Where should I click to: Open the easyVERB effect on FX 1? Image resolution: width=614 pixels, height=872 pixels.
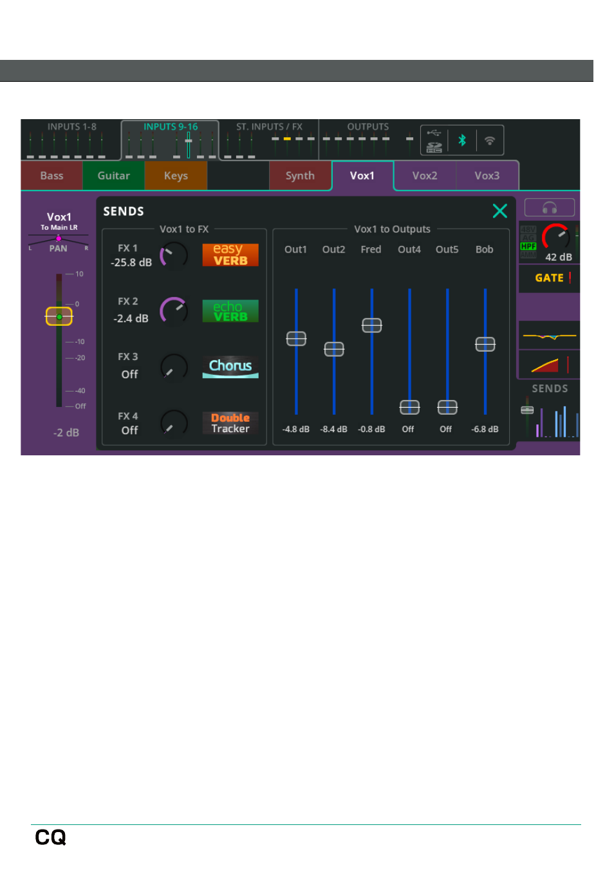(230, 255)
